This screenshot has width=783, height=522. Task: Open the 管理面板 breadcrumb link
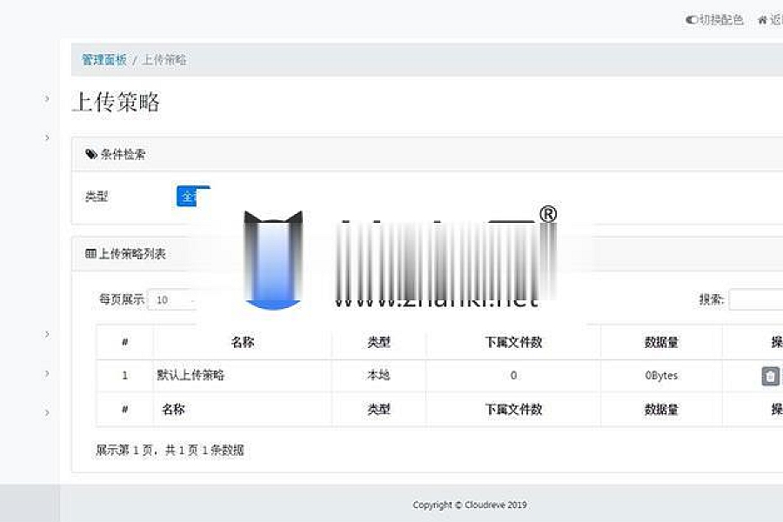pos(104,60)
